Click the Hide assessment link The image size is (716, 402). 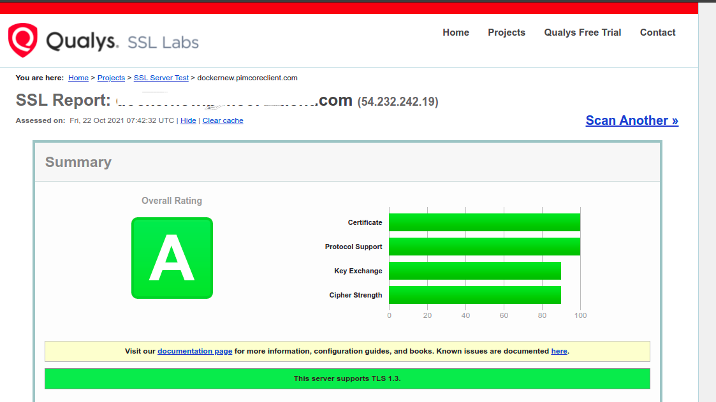click(188, 120)
